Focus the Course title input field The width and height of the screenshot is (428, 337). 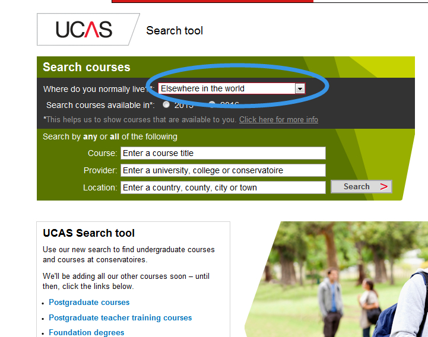click(223, 153)
